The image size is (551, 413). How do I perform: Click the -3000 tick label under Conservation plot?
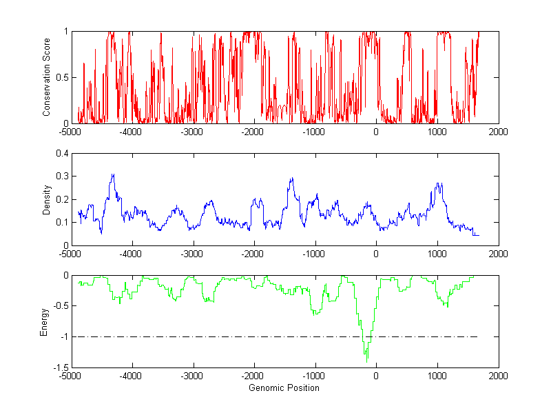tap(192, 132)
